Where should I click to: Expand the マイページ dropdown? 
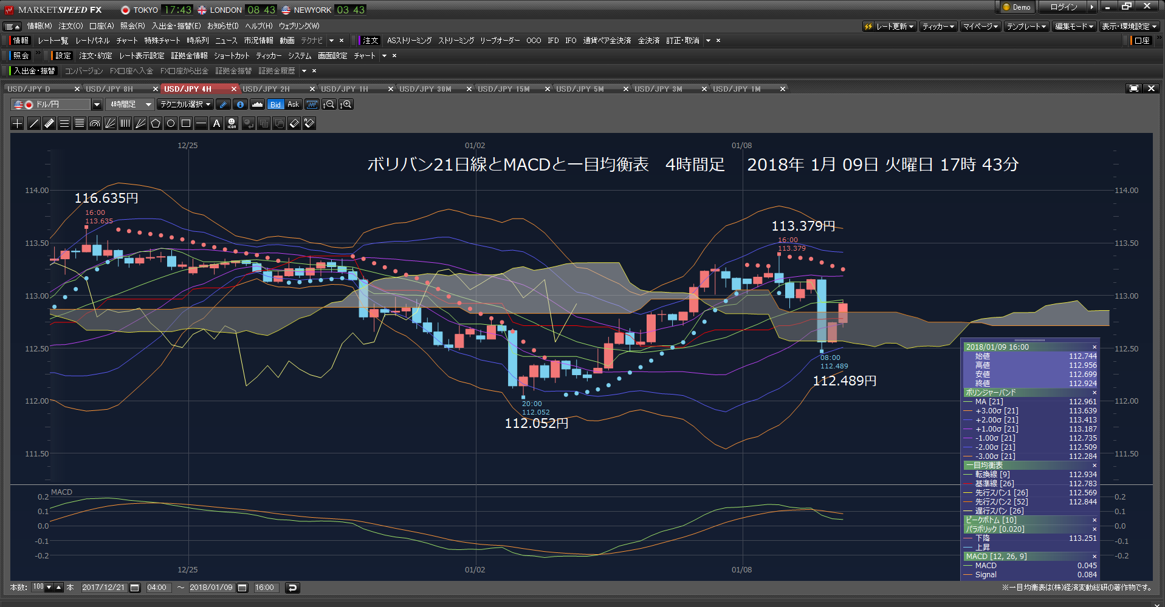(x=980, y=26)
